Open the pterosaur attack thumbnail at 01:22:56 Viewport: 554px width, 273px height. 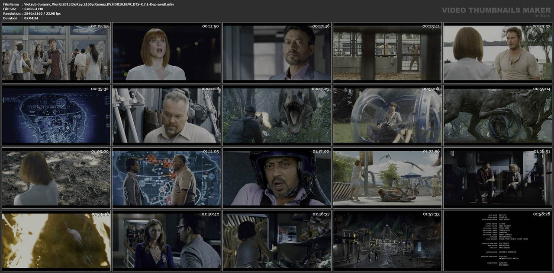point(387,178)
